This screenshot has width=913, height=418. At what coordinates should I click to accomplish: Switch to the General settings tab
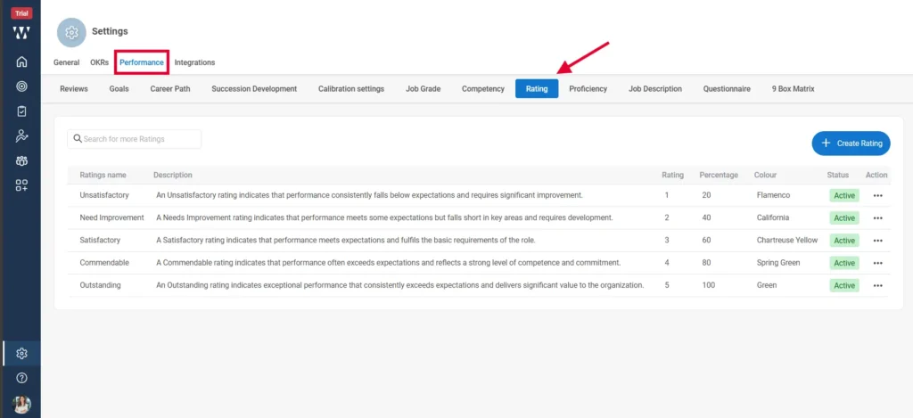(x=66, y=62)
